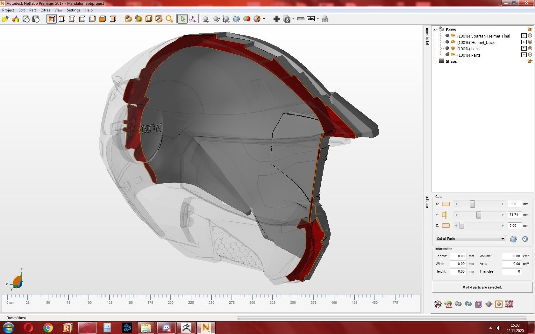Open the ruler measurement tool
This screenshot has width=535, height=334.
click(x=301, y=19)
